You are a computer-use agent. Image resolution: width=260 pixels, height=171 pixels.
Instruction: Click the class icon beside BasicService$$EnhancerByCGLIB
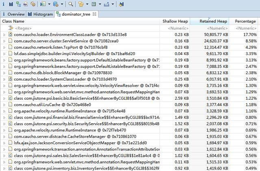[10, 98]
